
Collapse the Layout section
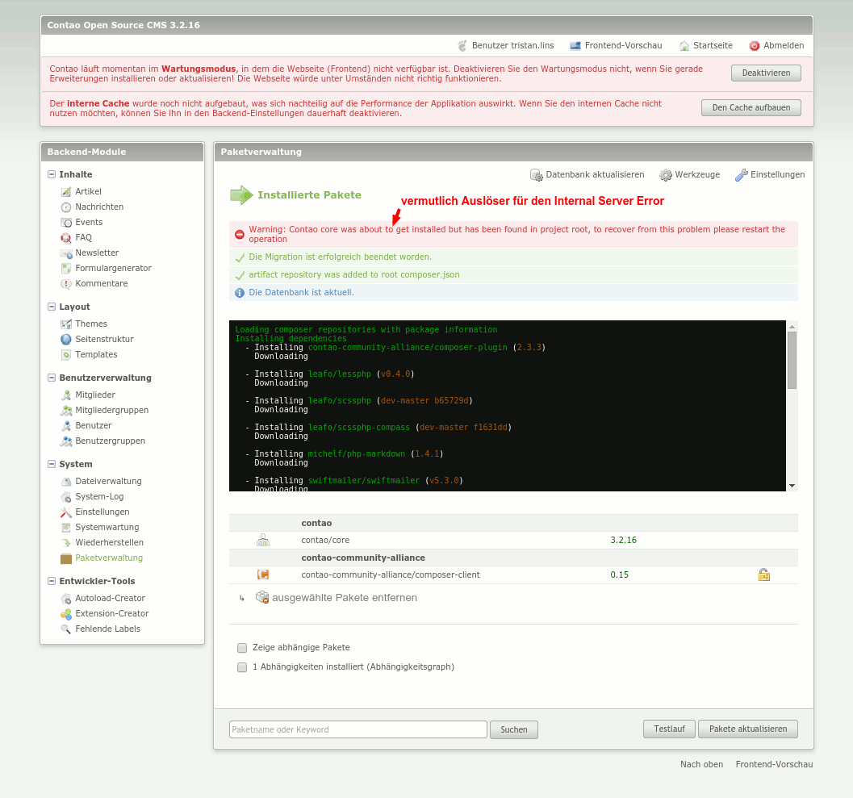(52, 307)
